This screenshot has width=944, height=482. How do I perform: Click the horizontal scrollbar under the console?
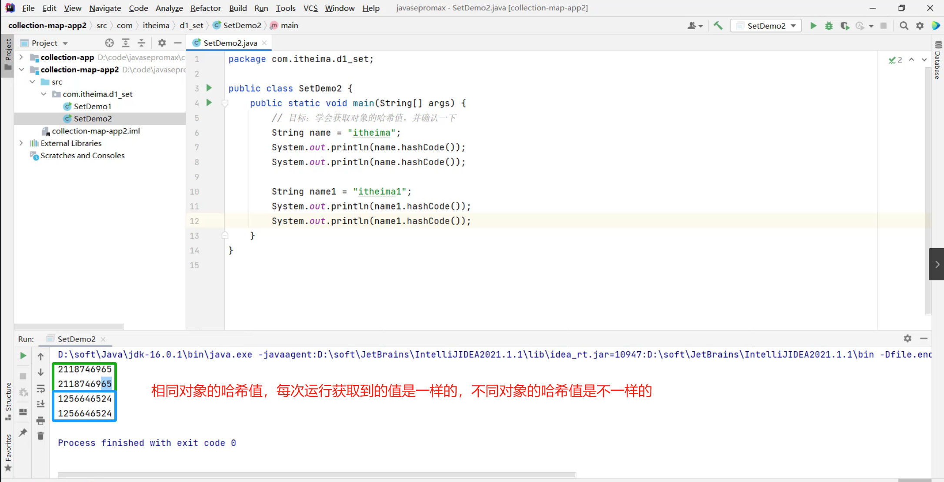click(317, 475)
